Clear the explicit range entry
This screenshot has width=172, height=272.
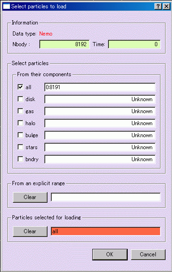[x=30, y=197]
